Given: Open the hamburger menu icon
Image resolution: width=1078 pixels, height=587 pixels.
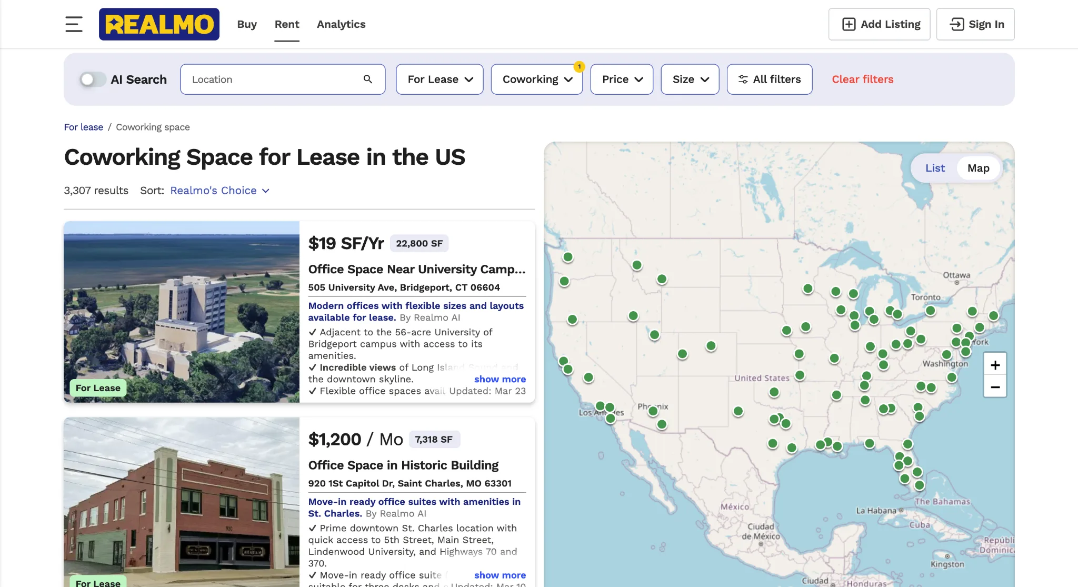Looking at the screenshot, I should coord(74,24).
